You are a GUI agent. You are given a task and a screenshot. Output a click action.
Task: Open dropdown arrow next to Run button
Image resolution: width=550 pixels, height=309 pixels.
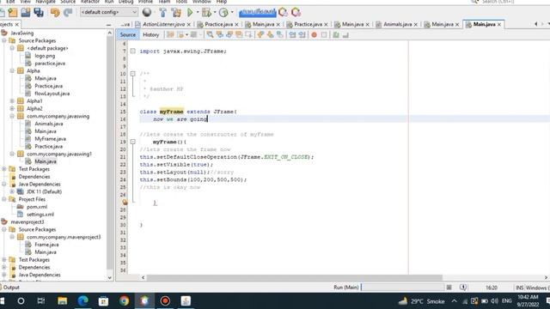point(198,13)
